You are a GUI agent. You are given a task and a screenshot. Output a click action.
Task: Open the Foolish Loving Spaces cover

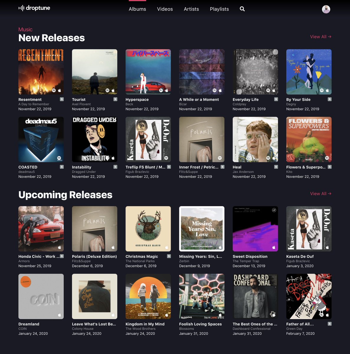(x=202, y=296)
